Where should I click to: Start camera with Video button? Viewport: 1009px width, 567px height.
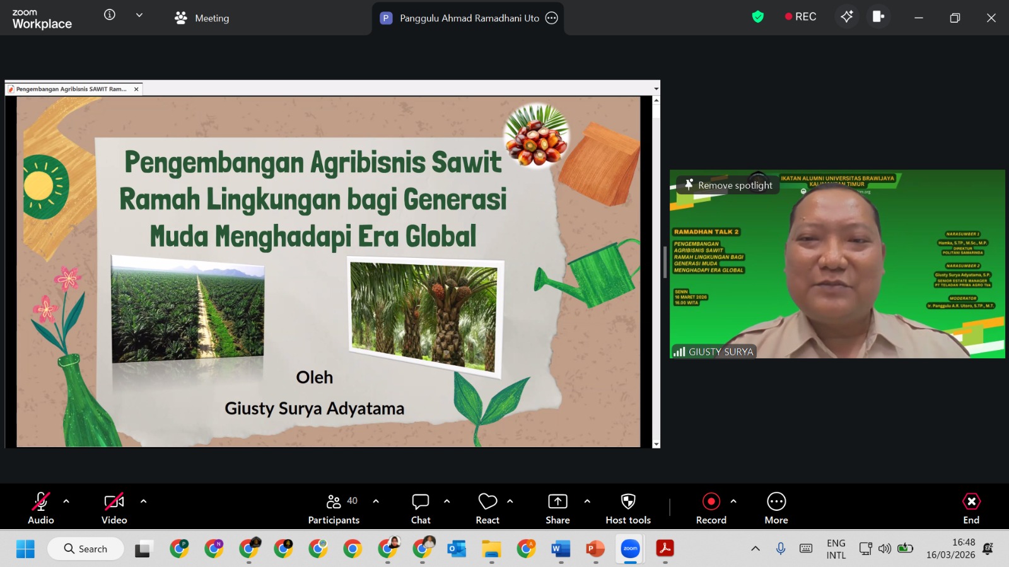point(114,508)
